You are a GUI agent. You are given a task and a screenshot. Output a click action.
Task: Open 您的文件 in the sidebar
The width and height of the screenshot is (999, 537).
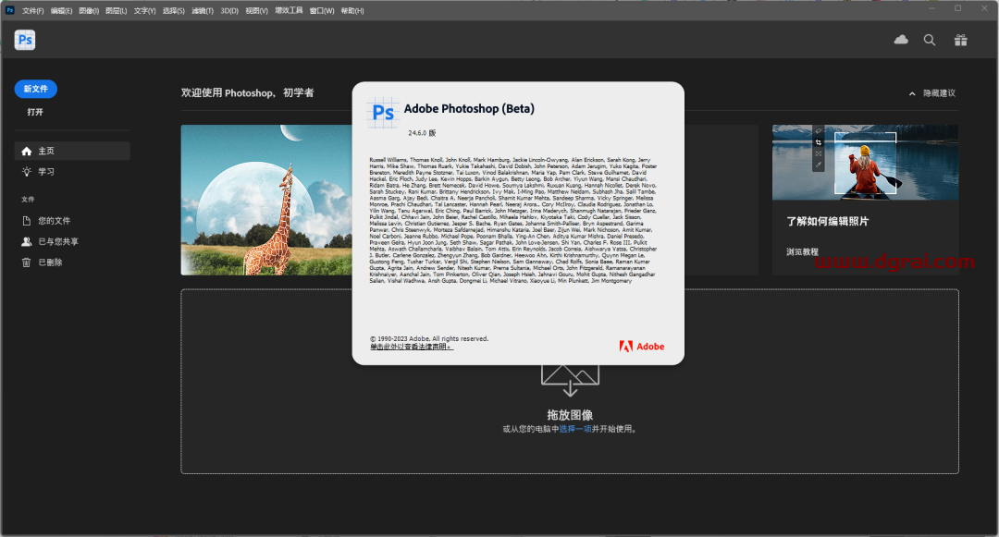[54, 221]
